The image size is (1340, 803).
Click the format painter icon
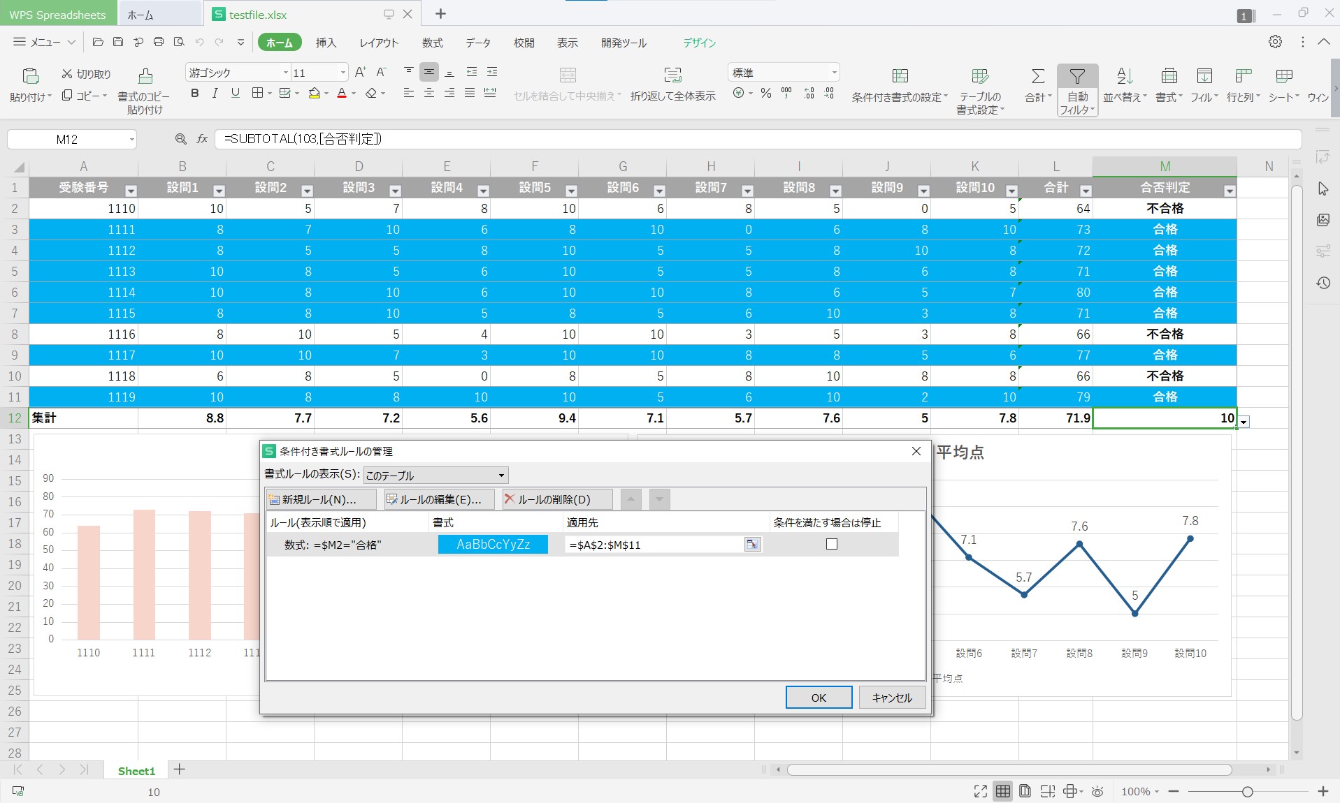click(145, 76)
